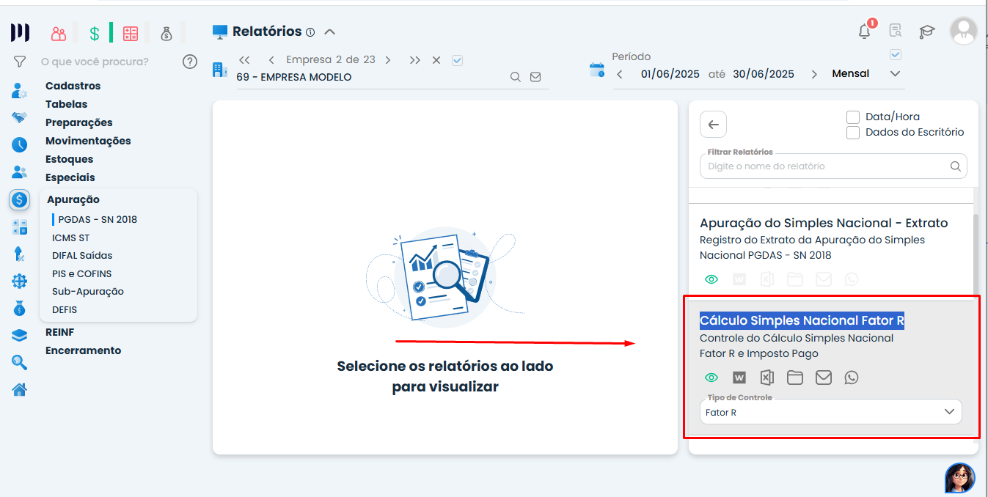Select the handshake sidebar icon
The width and height of the screenshot is (988, 497).
tap(20, 117)
